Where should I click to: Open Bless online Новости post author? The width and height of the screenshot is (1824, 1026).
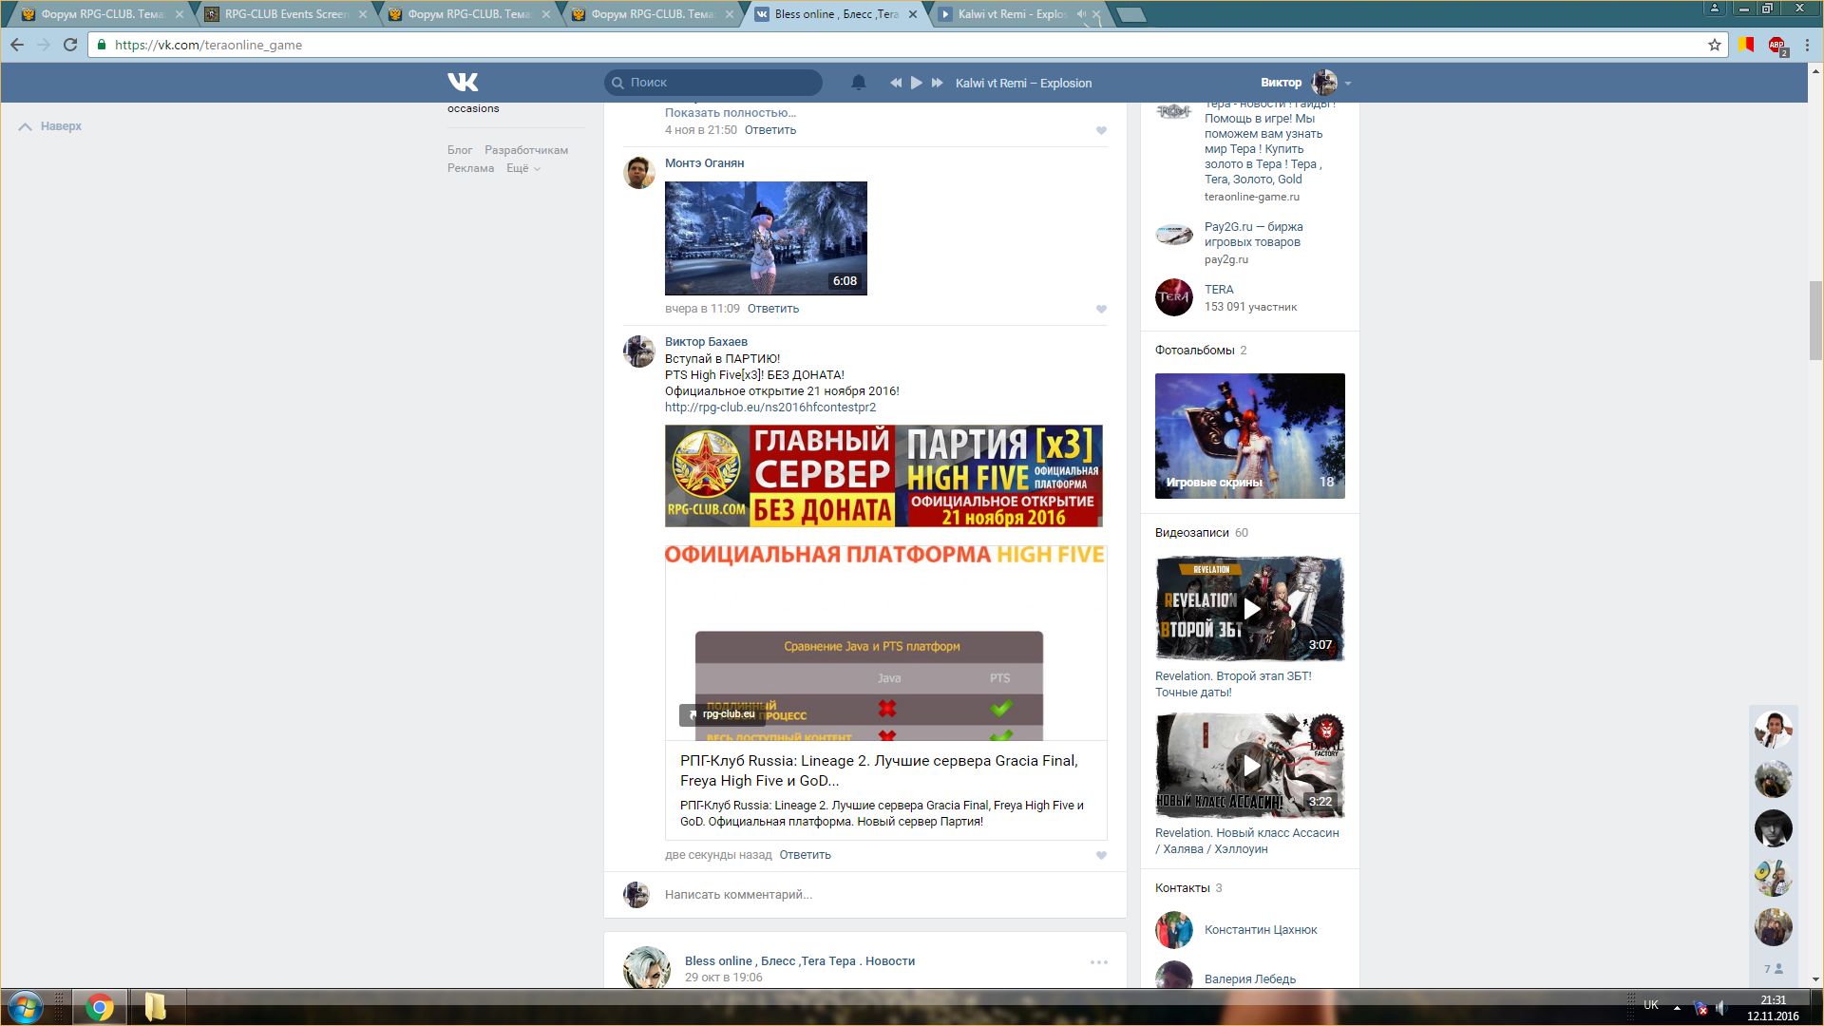click(800, 961)
